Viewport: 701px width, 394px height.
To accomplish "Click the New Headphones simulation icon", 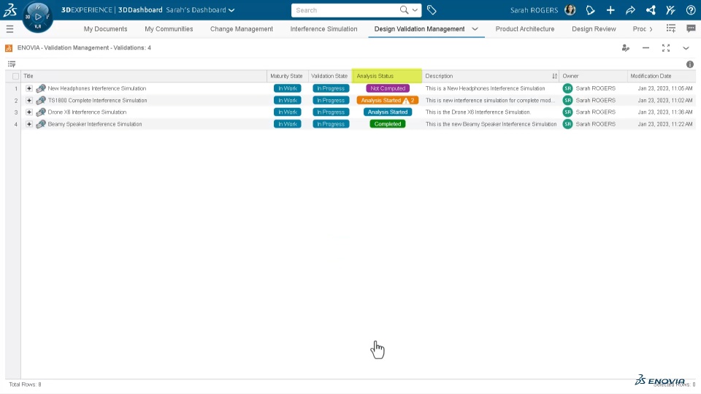I will 41,88.
